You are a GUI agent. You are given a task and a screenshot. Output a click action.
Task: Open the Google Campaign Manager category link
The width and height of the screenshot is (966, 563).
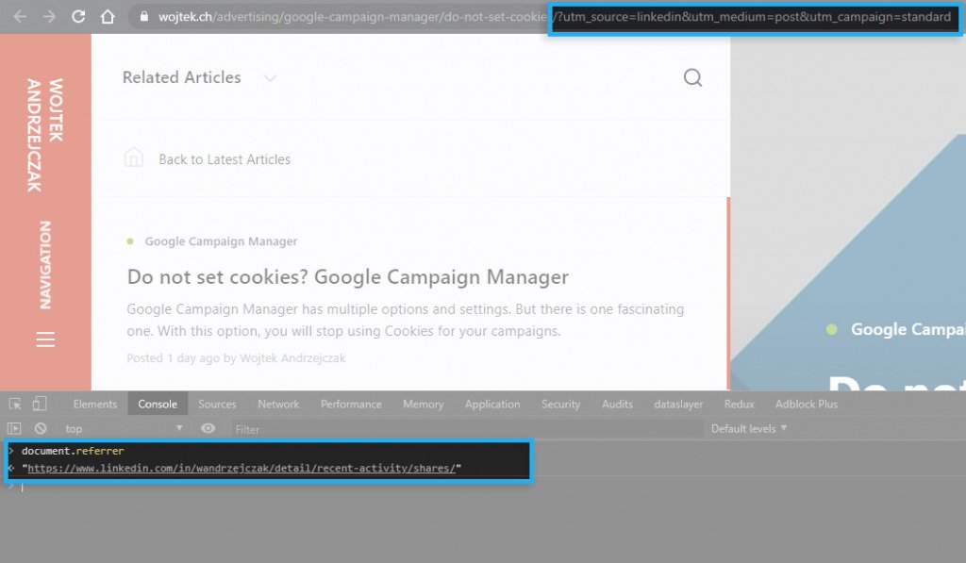(221, 241)
